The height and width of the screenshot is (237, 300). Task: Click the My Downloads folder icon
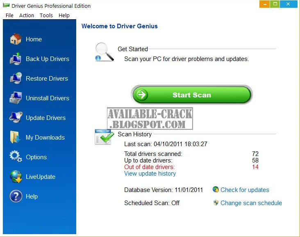click(15, 137)
